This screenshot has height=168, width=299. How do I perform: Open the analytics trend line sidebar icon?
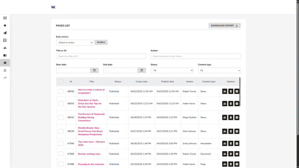[5, 78]
